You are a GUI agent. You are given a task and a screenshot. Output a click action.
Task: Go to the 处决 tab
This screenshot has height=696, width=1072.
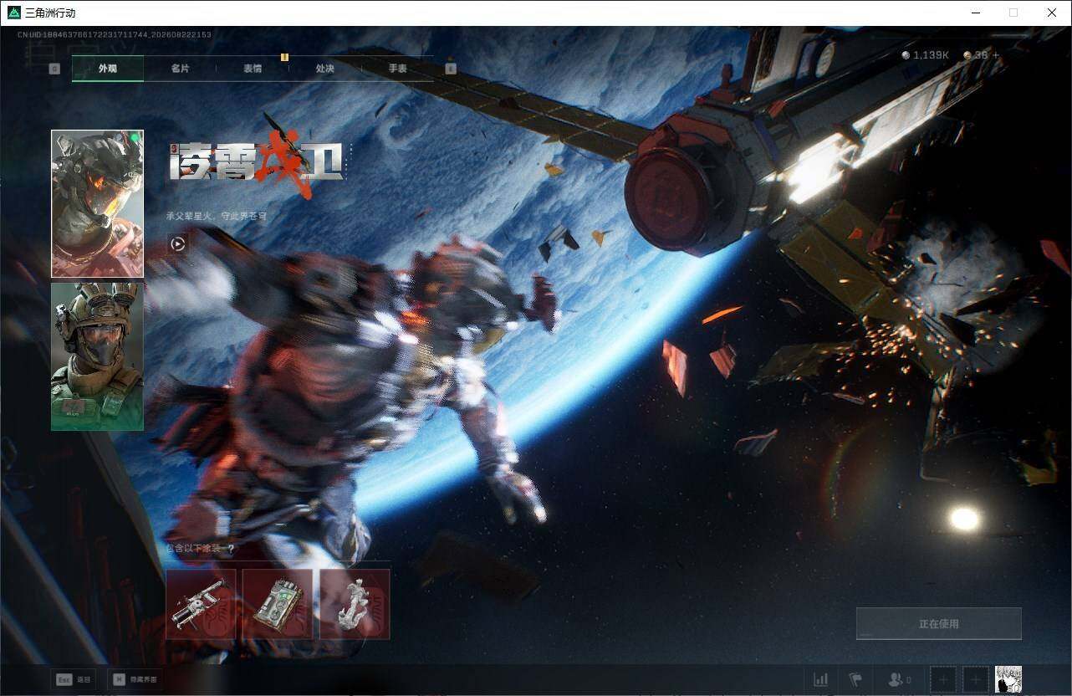coord(325,69)
